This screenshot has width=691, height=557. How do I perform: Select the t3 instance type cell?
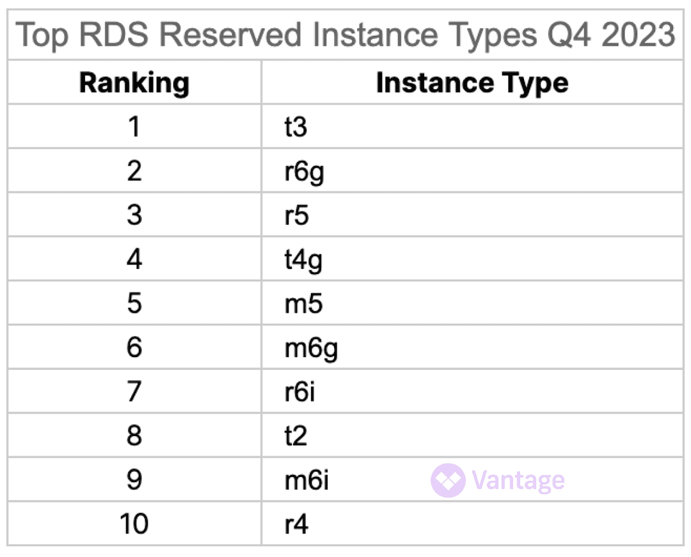[x=296, y=127]
